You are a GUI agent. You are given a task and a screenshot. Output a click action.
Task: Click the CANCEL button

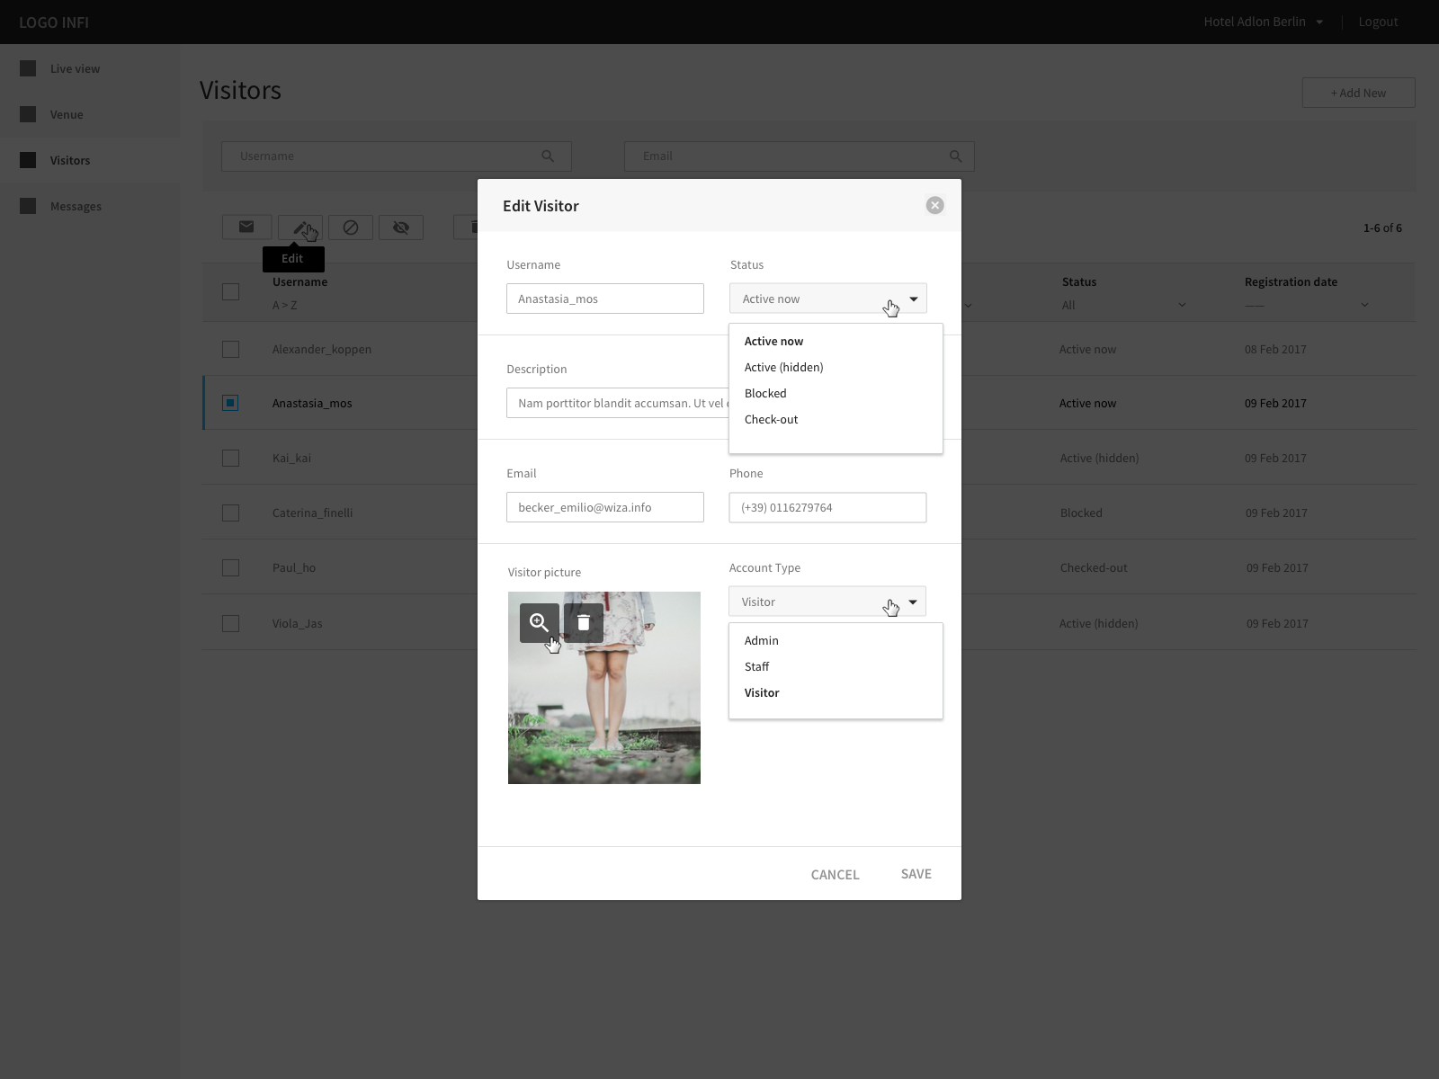pos(835,874)
